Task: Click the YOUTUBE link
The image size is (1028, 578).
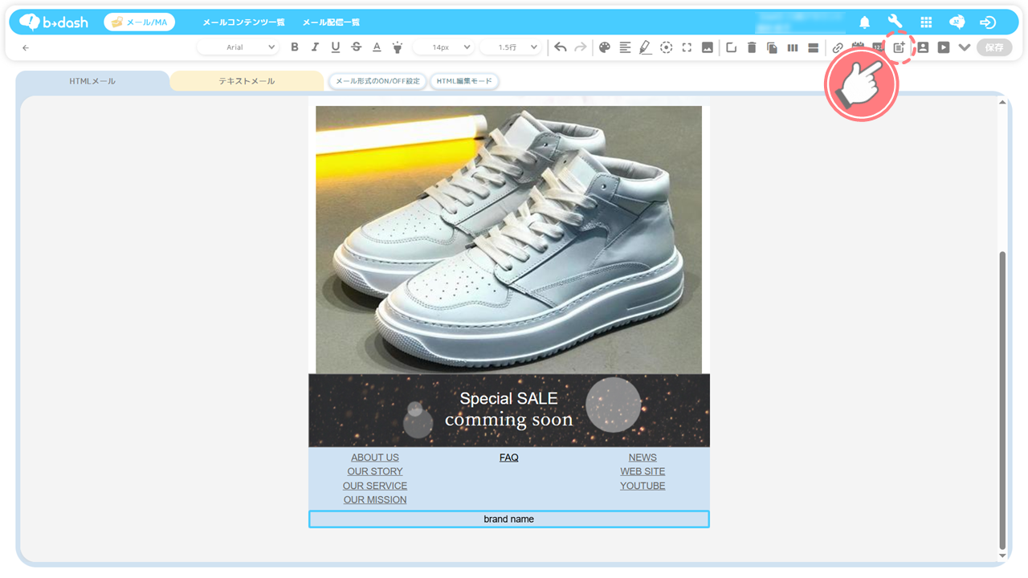Action: 642,486
